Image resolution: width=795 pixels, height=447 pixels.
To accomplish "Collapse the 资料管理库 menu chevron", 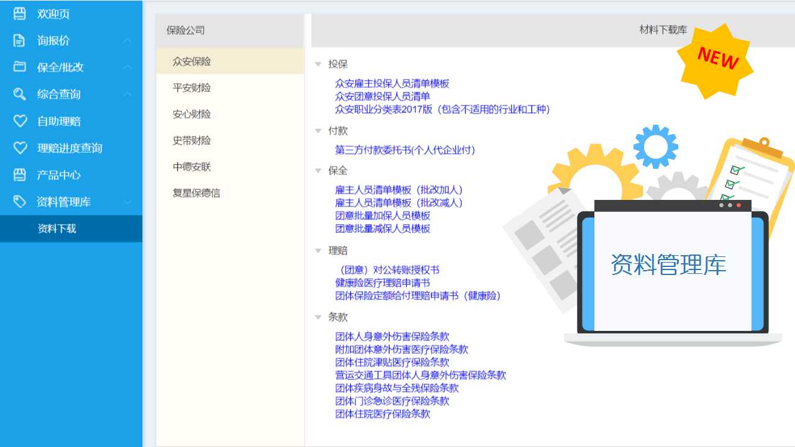I will [x=127, y=202].
